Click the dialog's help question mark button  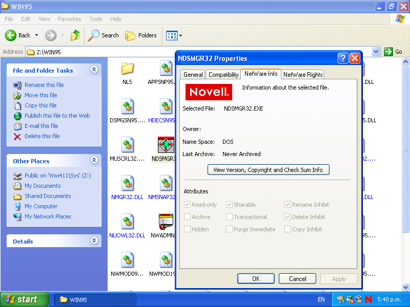point(343,58)
